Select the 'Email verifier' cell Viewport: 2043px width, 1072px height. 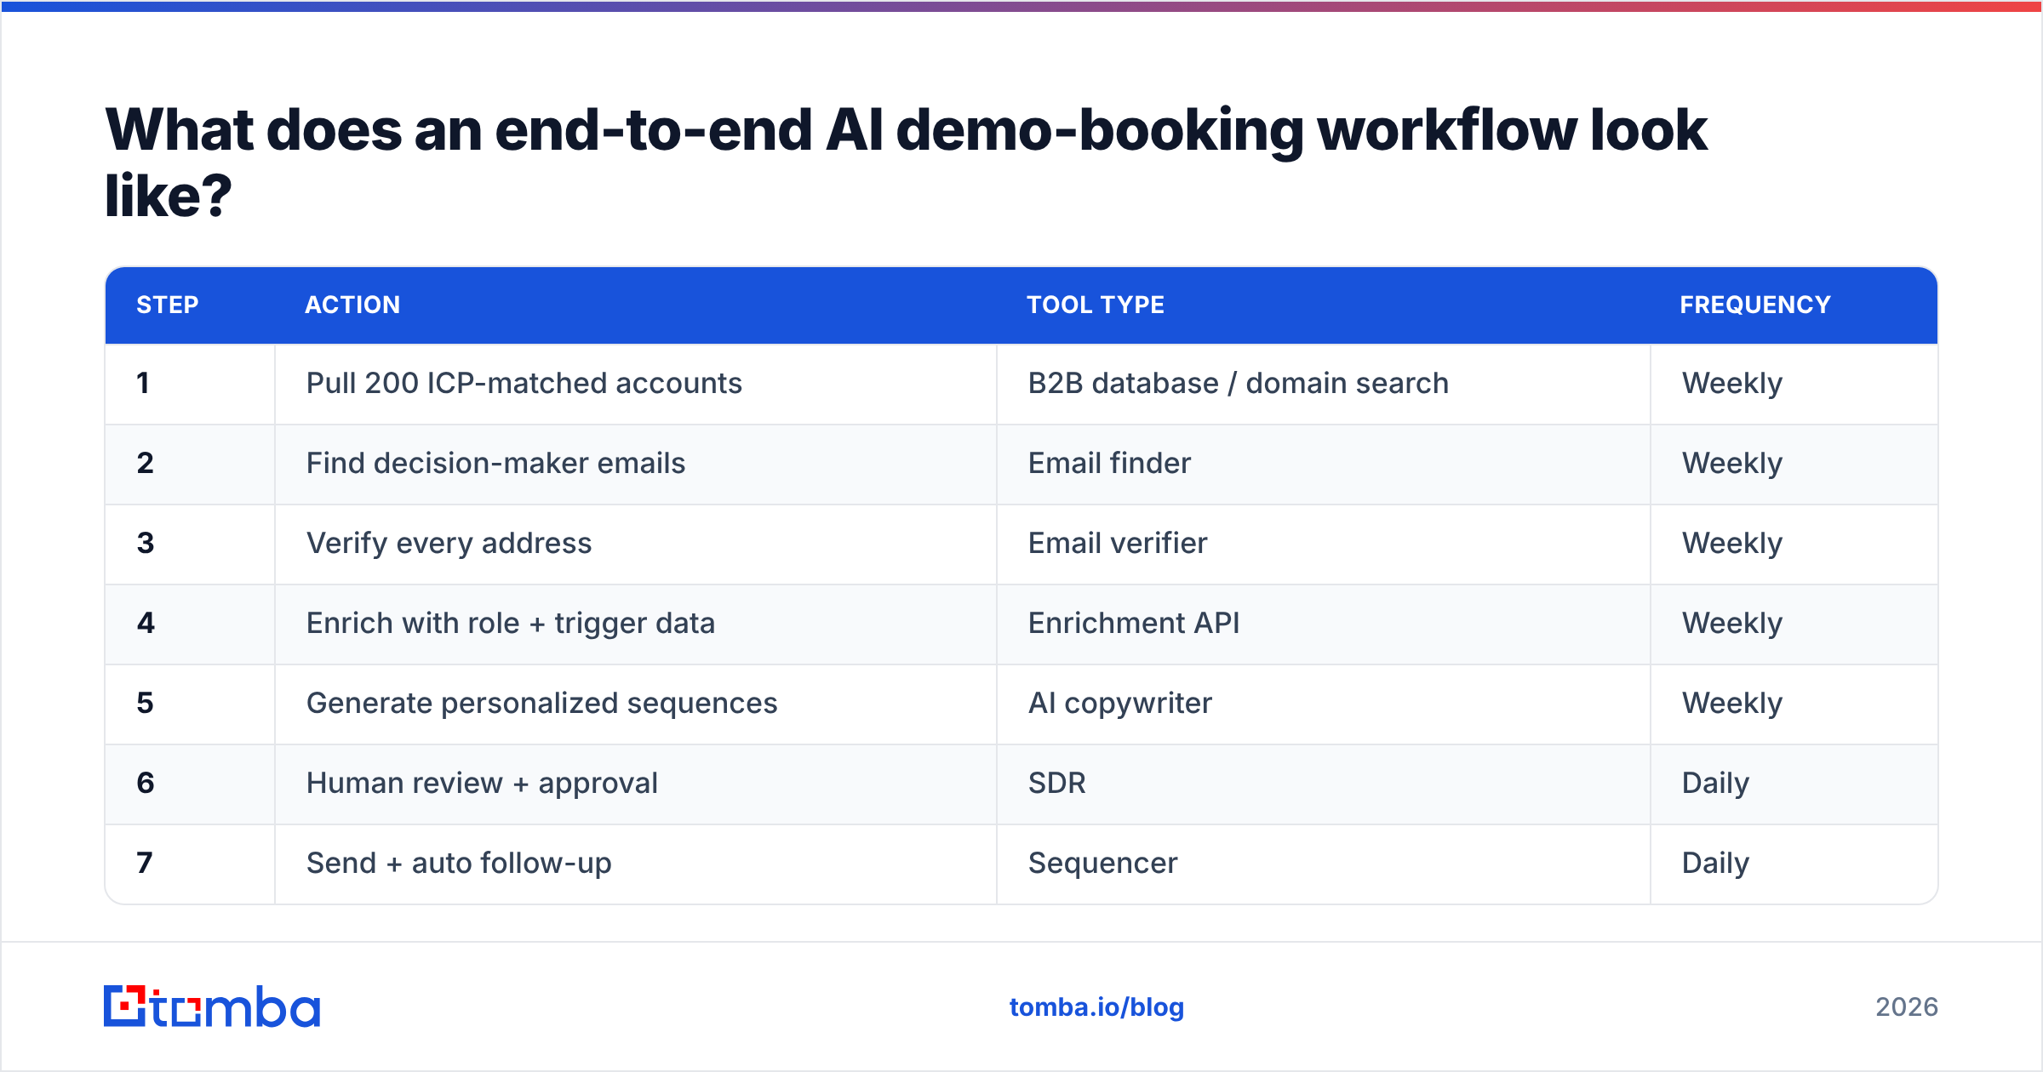tap(1324, 544)
